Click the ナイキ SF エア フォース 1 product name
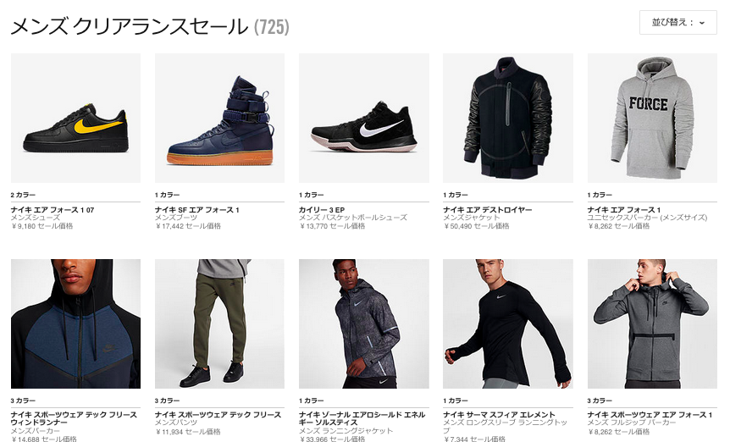The height and width of the screenshot is (442, 741). tap(197, 210)
